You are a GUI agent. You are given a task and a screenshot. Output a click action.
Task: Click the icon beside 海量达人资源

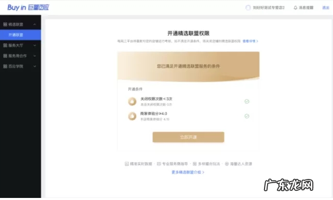(227, 164)
